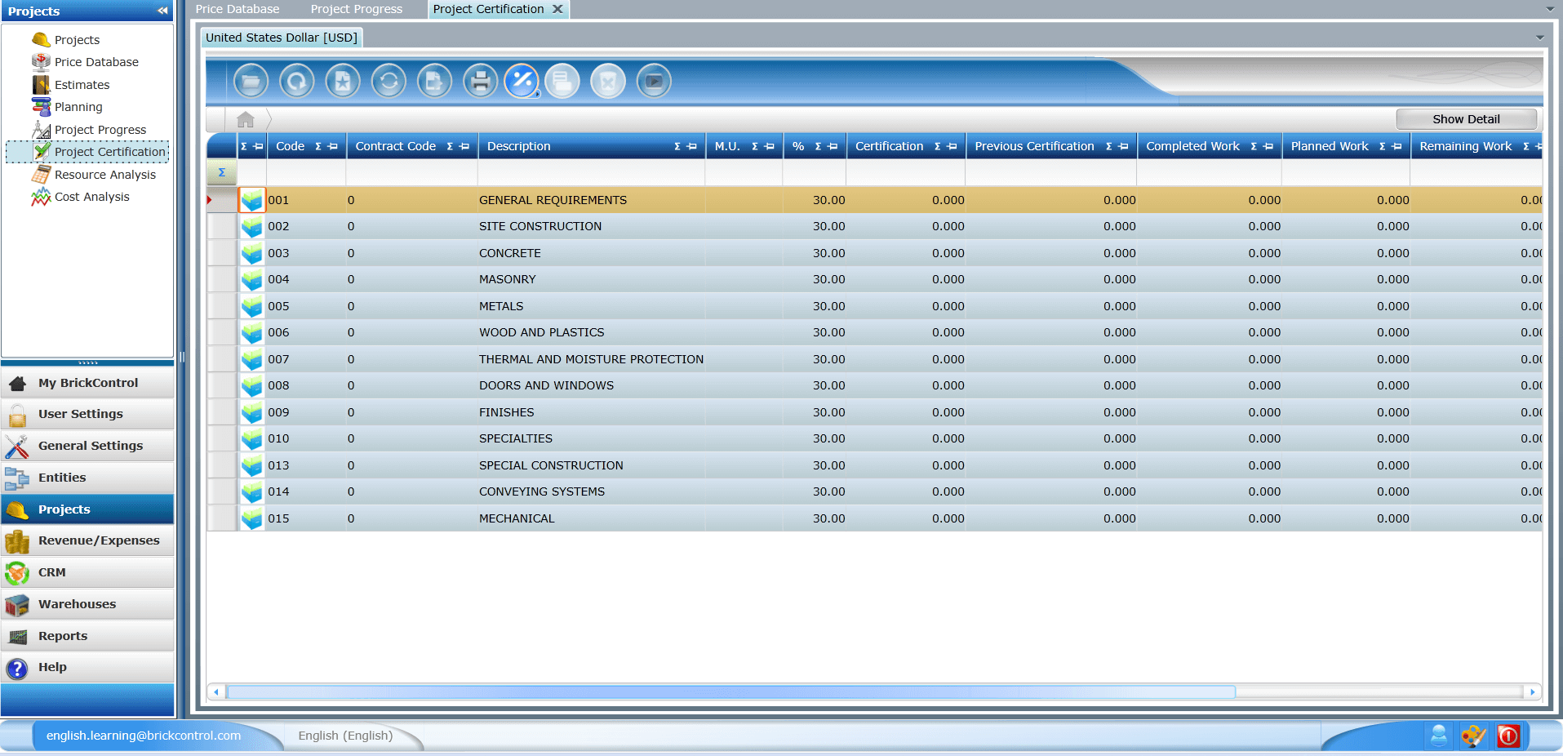Click the open folder toolbar icon
The width and height of the screenshot is (1563, 756).
pos(251,82)
